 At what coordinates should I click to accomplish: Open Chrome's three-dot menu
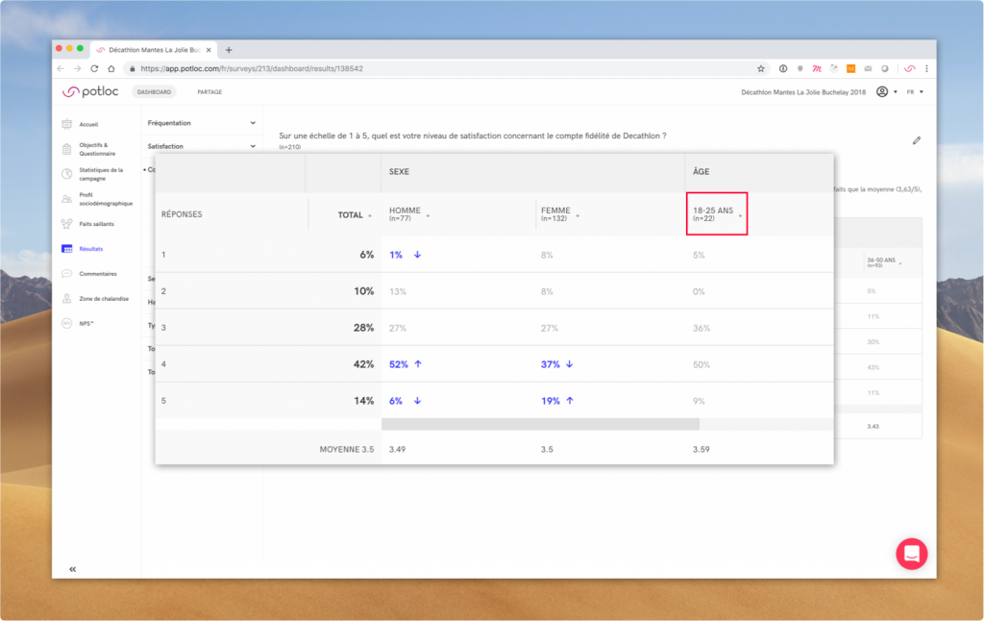pyautogui.click(x=926, y=68)
